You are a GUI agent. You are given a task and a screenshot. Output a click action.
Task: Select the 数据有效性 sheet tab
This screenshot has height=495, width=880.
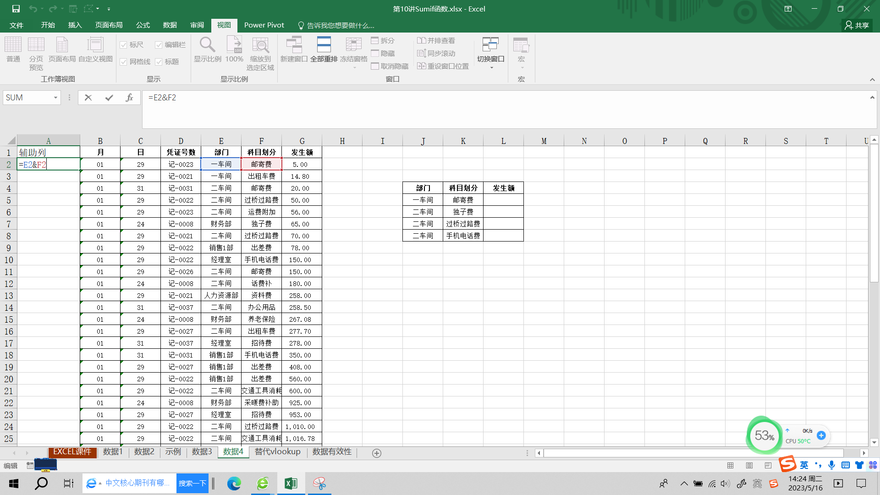tap(332, 452)
